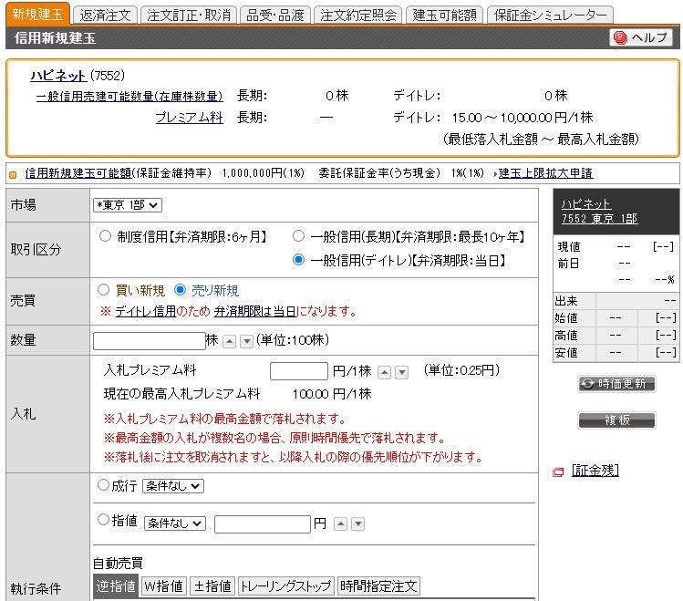The width and height of the screenshot is (683, 601).
Task: Open 信用新規建玉可能額 link
Action: point(78,173)
